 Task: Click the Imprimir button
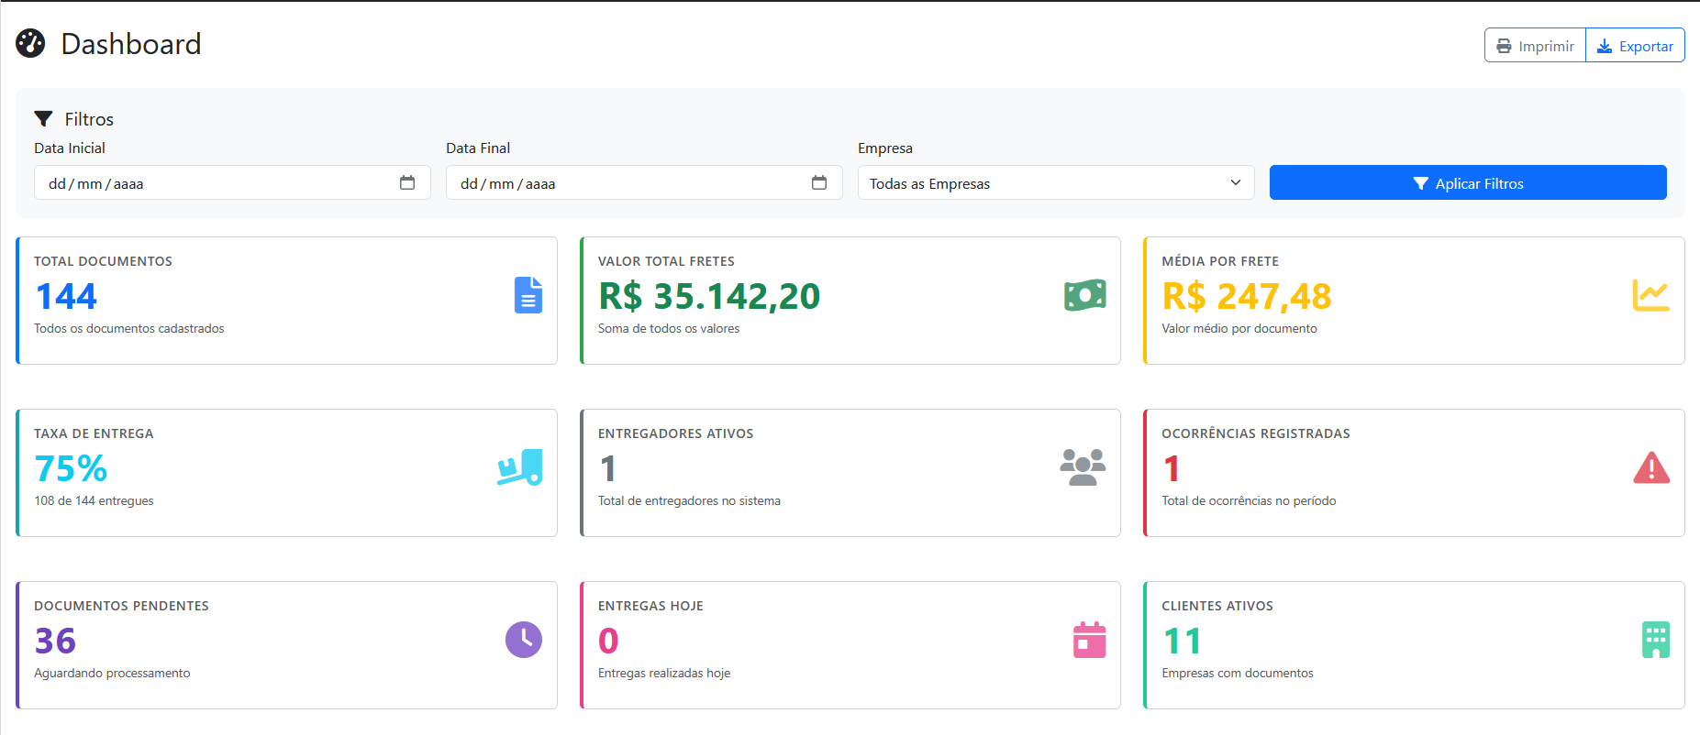coord(1535,46)
